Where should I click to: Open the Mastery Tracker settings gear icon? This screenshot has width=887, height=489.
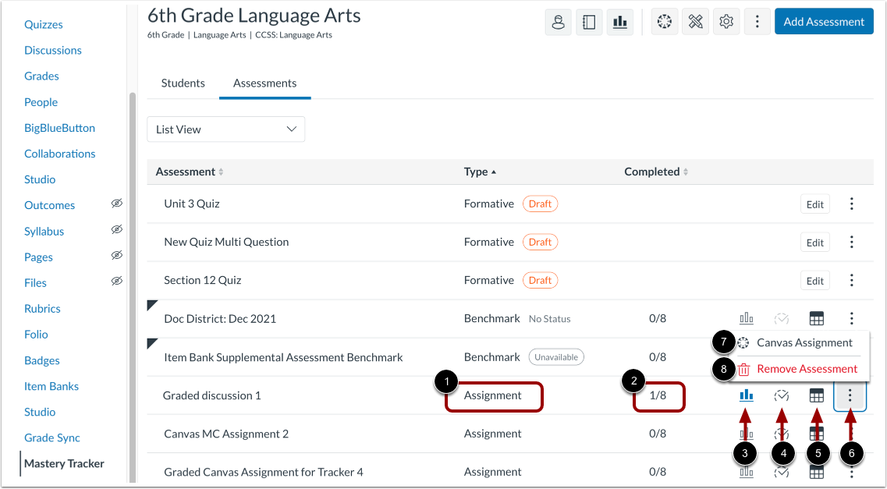(726, 21)
